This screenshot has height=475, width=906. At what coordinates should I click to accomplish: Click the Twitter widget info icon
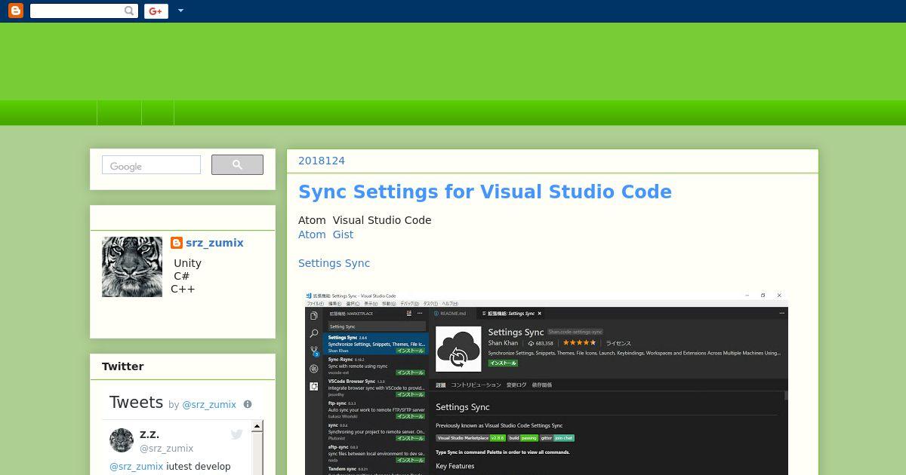click(248, 404)
